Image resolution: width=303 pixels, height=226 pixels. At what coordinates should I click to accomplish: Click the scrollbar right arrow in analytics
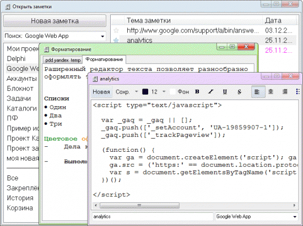coord(294,205)
